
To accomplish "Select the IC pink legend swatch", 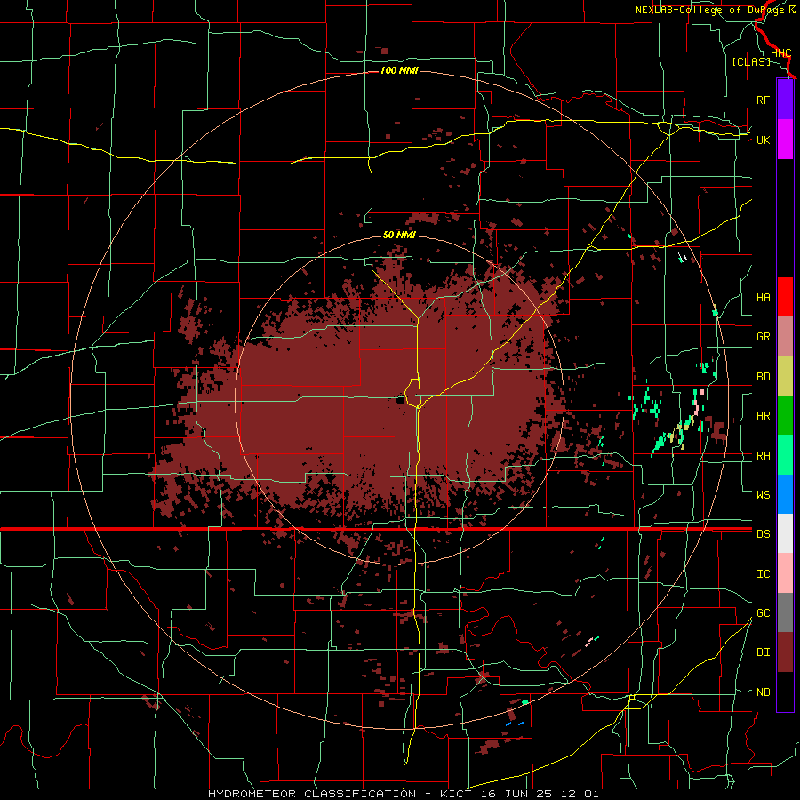I will pyautogui.click(x=785, y=573).
